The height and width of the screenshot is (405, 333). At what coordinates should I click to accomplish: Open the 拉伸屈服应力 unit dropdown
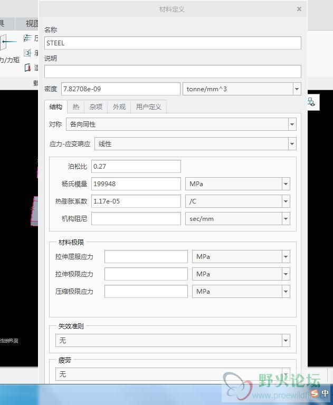286,257
